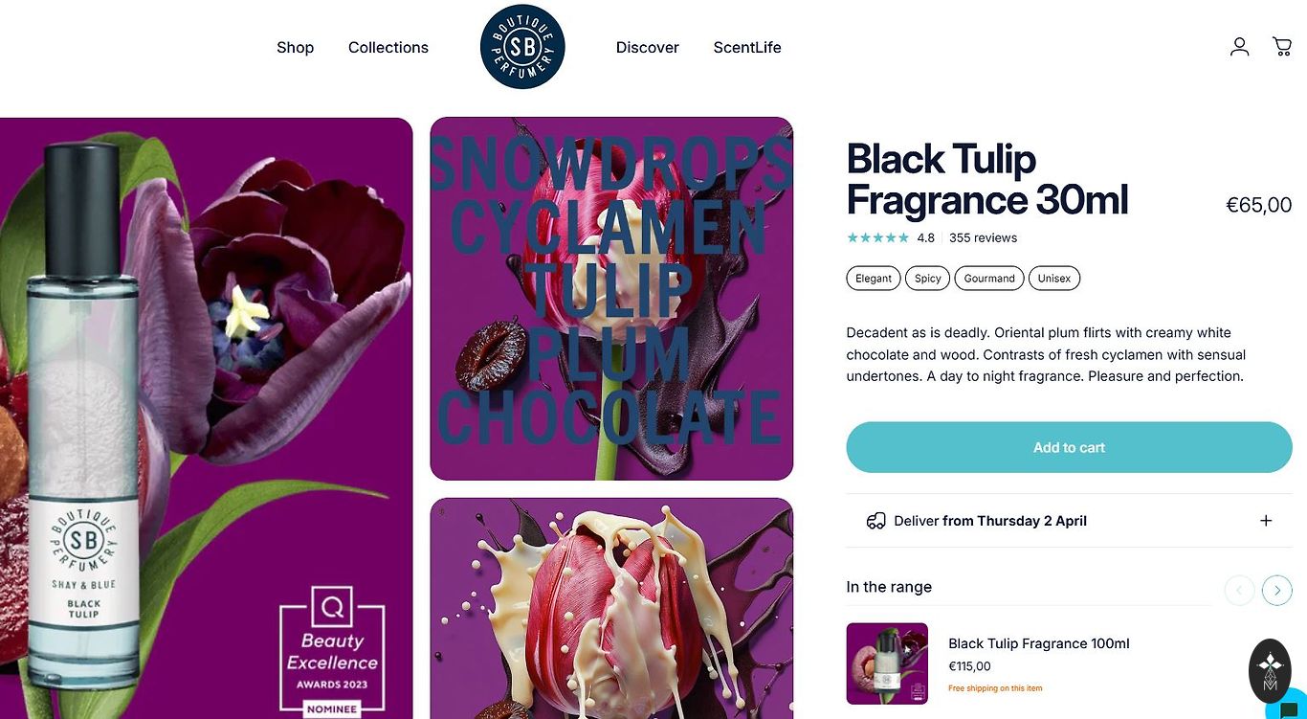This screenshot has width=1307, height=719.
Task: Expand the Deliver from Thursday 2 April row
Action: point(1069,521)
